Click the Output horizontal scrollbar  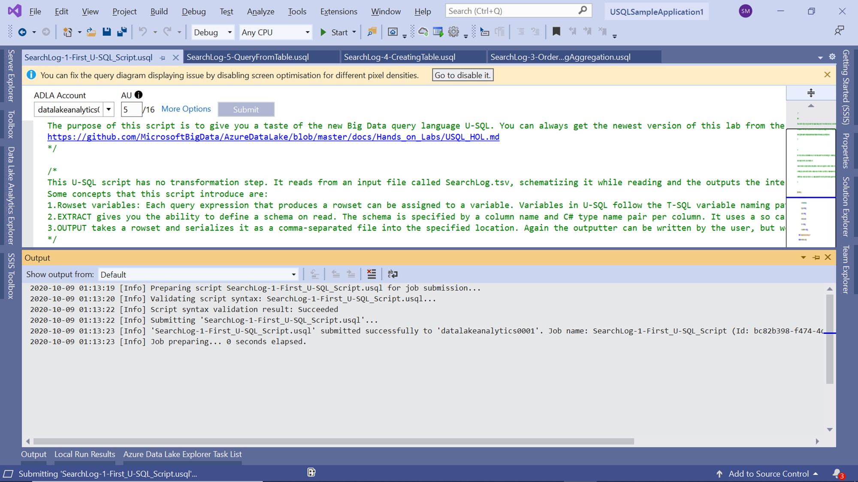333,441
